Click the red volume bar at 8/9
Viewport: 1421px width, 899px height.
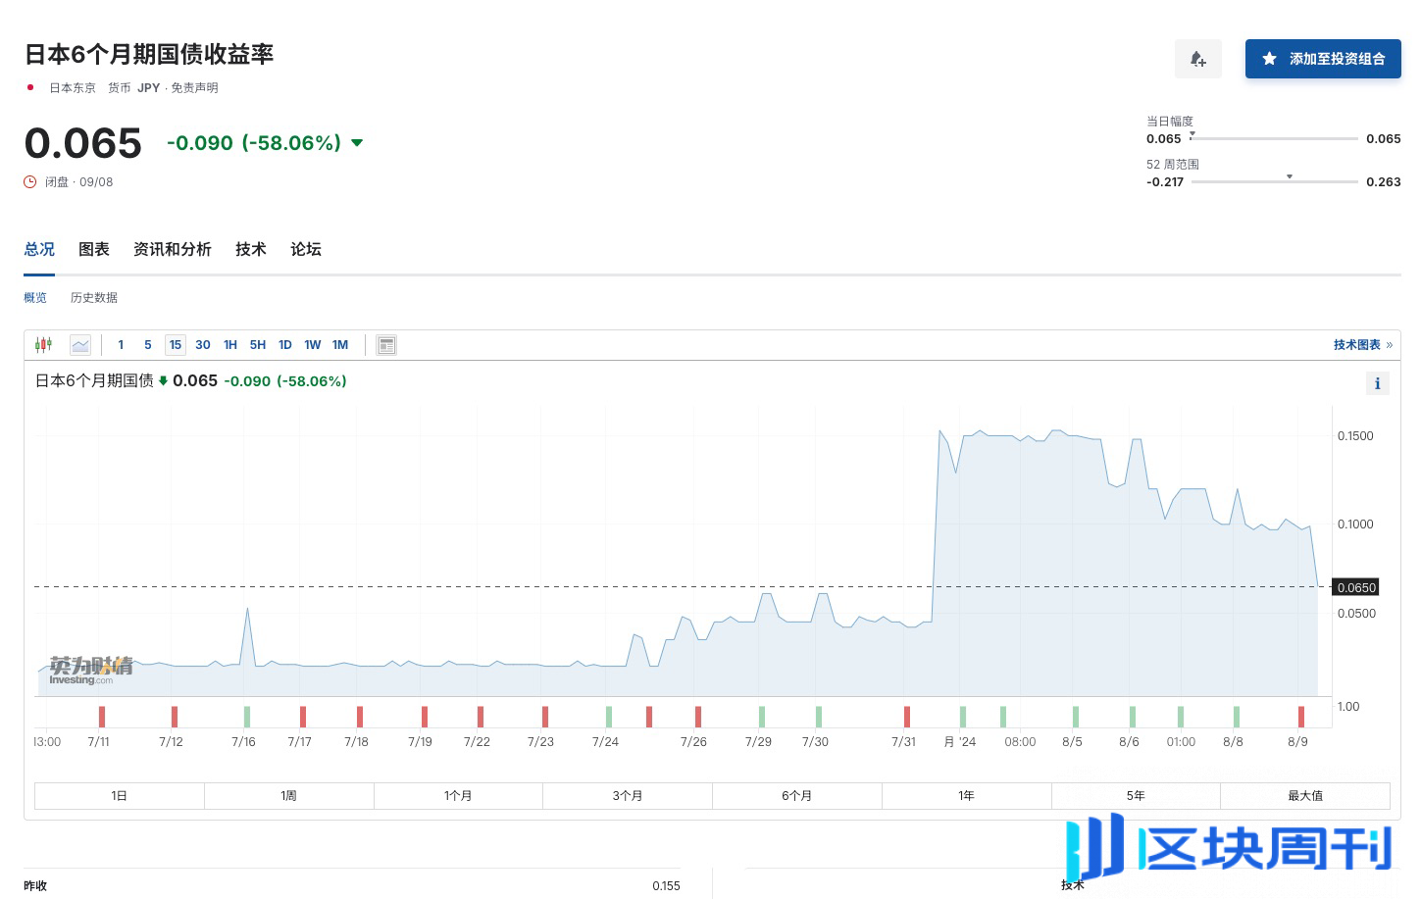click(1301, 717)
